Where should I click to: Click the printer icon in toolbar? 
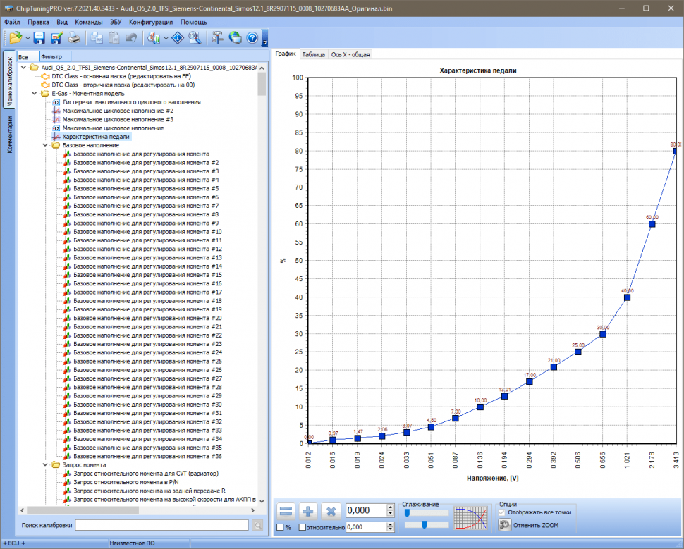coord(73,38)
